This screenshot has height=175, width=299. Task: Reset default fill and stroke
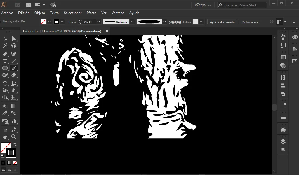2,156
